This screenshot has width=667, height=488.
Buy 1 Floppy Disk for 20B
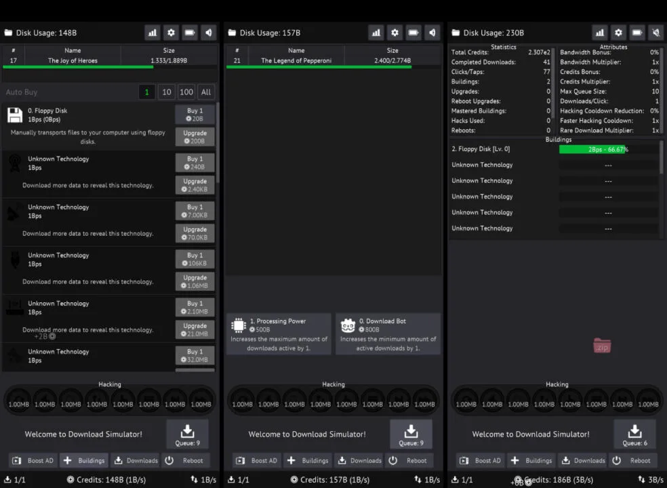pos(195,115)
